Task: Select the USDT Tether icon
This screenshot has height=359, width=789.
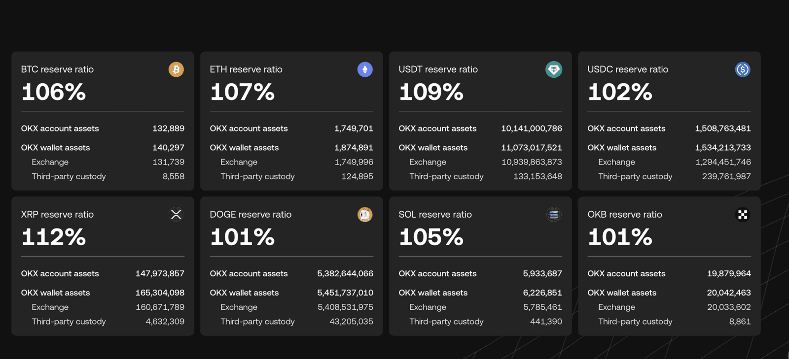Action: (x=554, y=69)
